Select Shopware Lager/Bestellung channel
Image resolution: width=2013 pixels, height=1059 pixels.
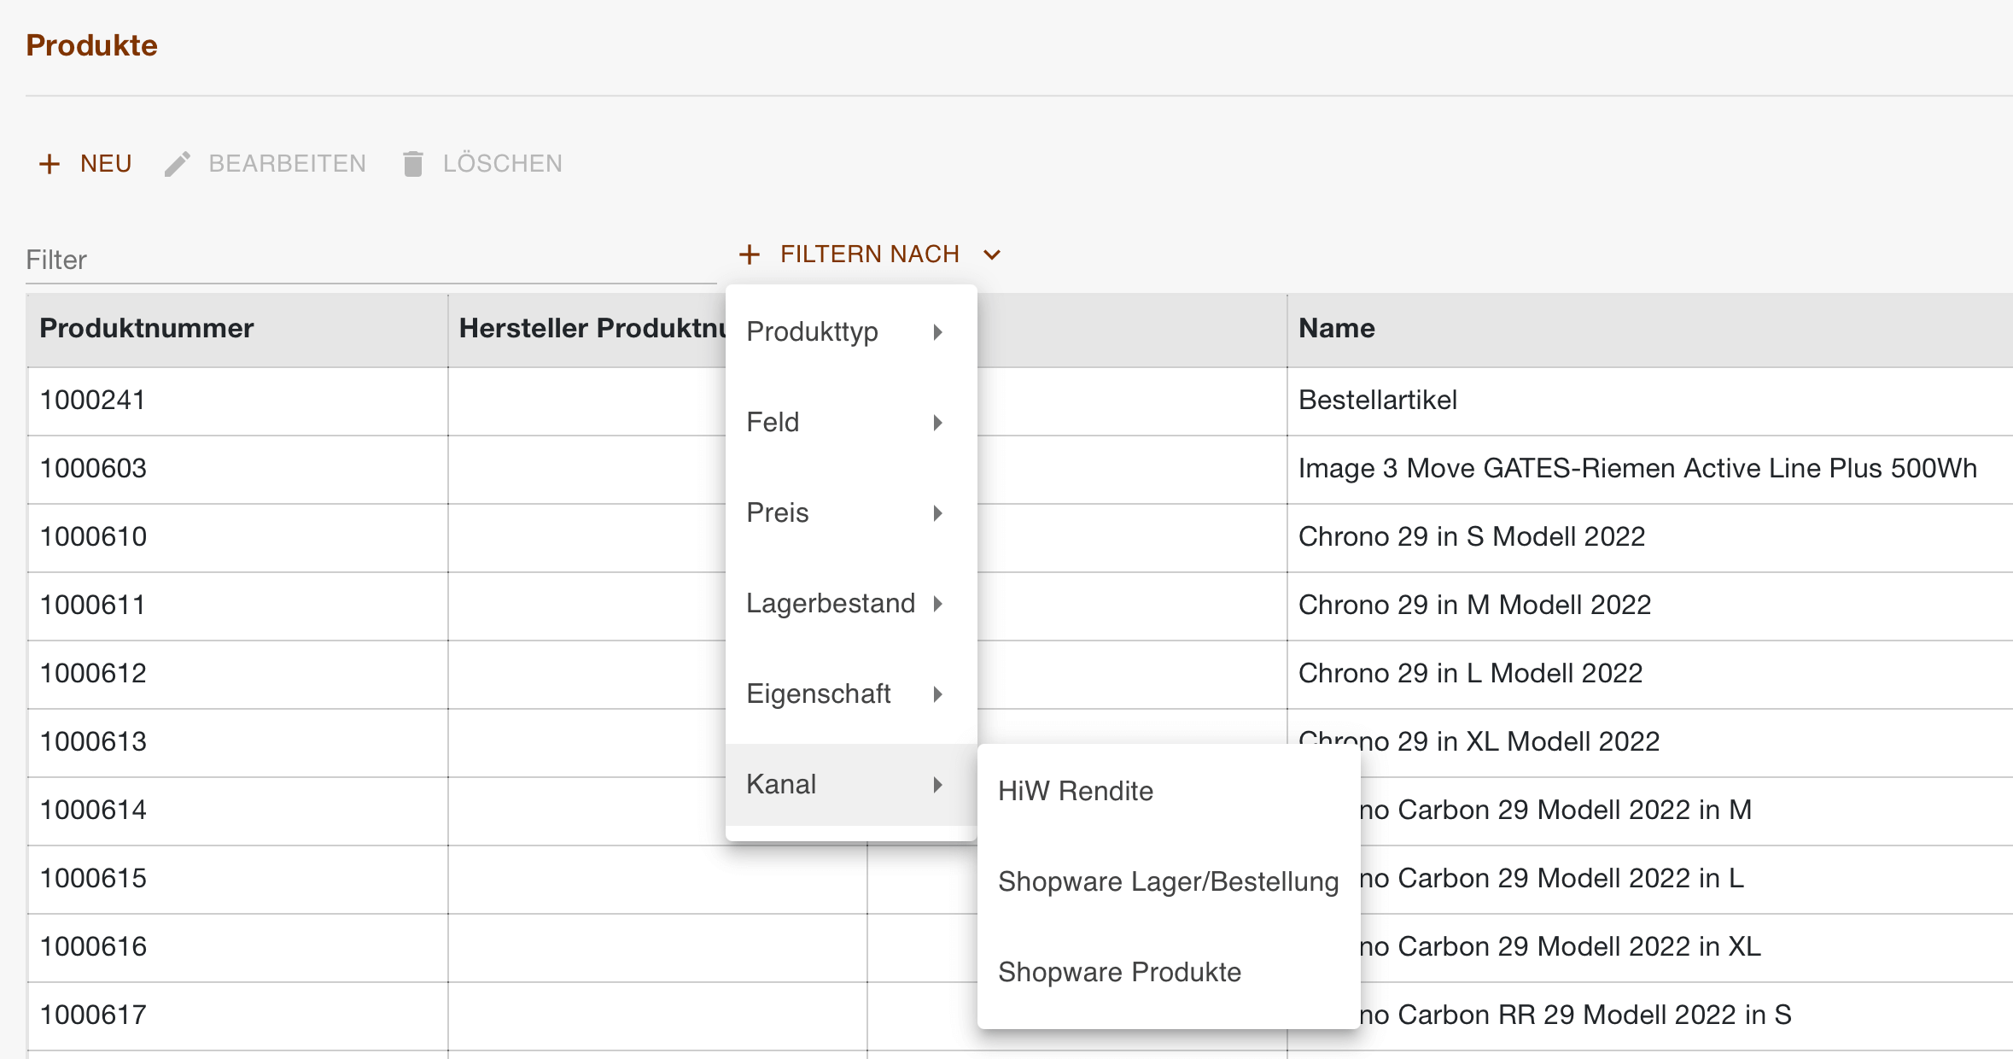(x=1168, y=881)
